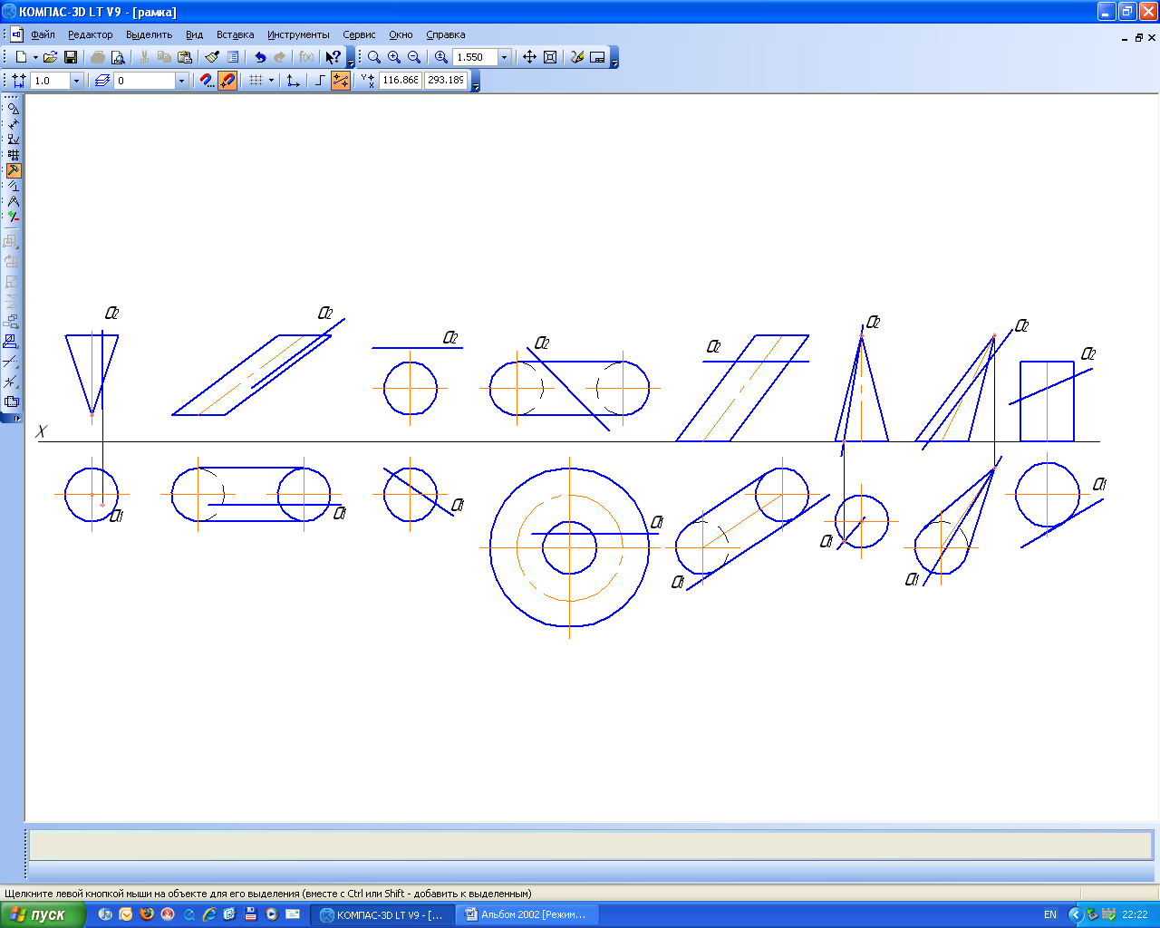The width and height of the screenshot is (1160, 928).
Task: Open the view manager icon
Action: point(597,57)
